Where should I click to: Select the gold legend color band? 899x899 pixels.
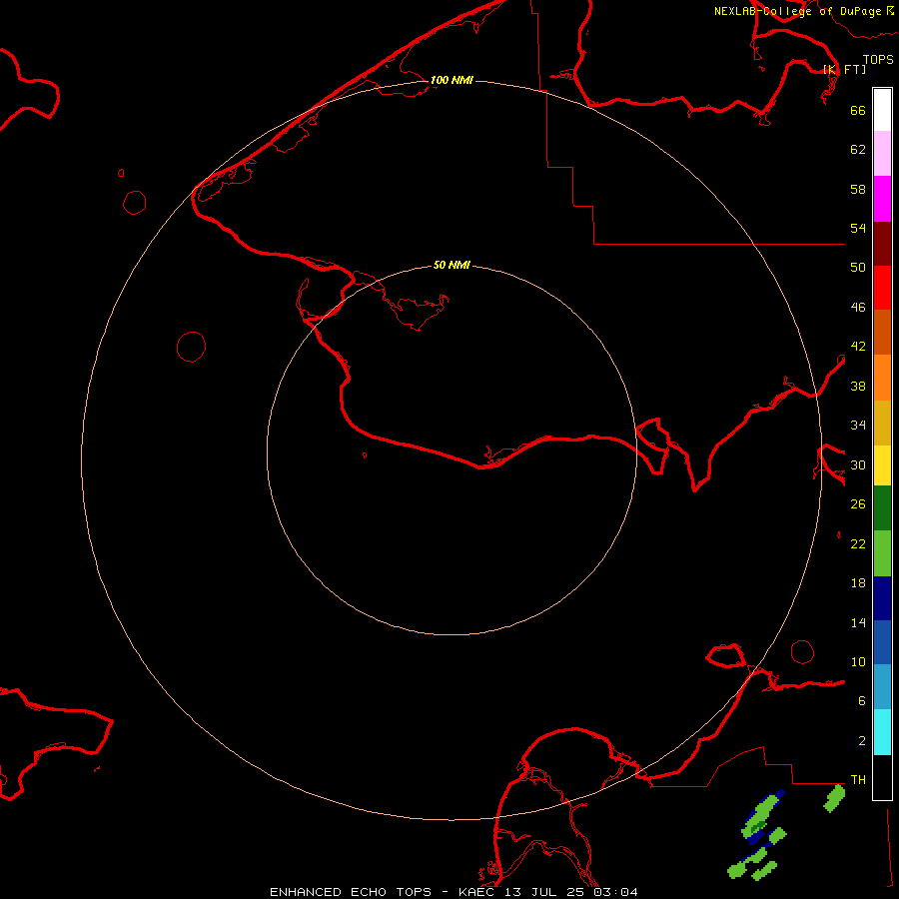tap(882, 424)
